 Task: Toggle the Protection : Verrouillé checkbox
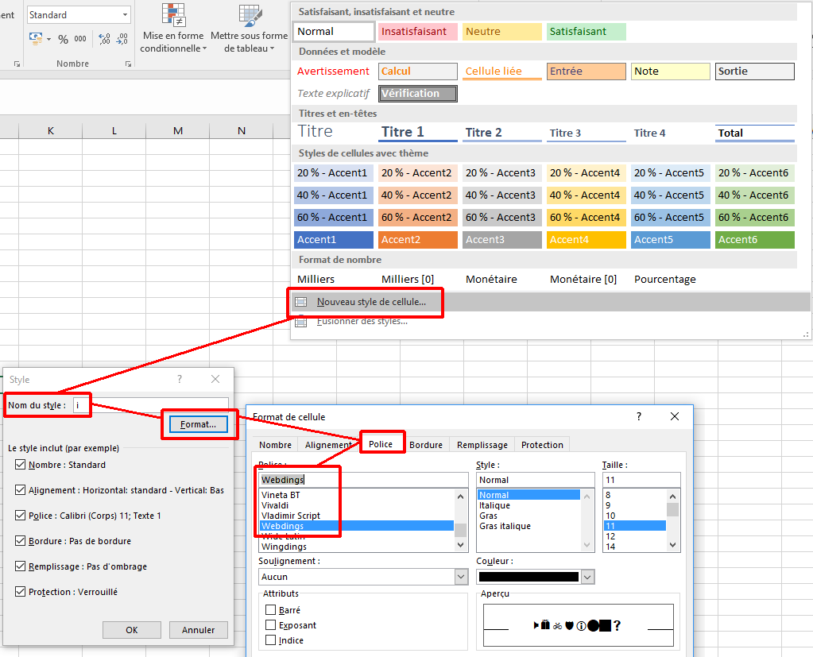20,592
